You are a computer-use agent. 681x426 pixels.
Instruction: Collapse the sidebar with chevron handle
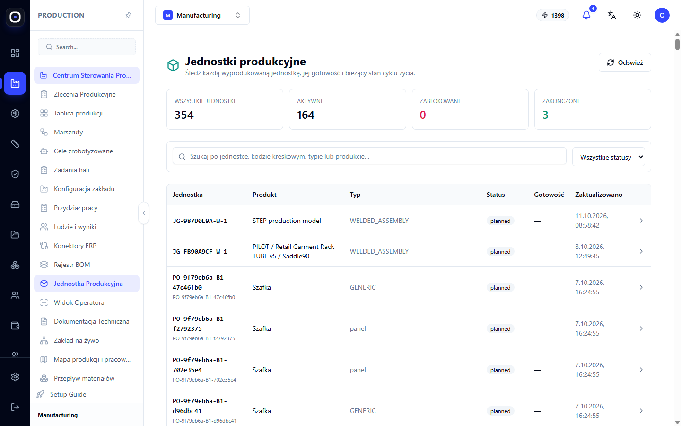click(x=144, y=213)
